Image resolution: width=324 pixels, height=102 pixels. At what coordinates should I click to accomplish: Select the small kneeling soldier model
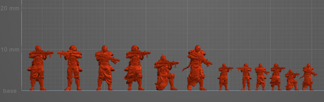click(292, 80)
